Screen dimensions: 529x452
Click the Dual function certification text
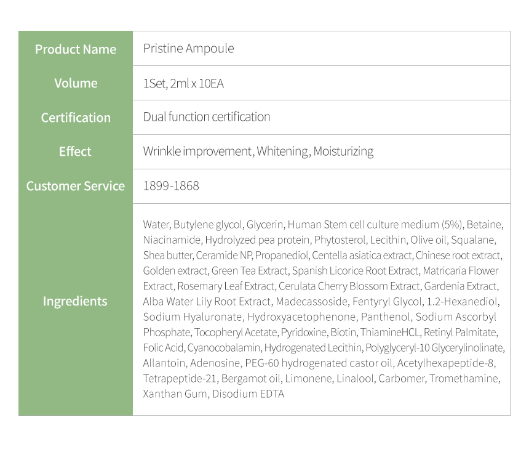(207, 117)
